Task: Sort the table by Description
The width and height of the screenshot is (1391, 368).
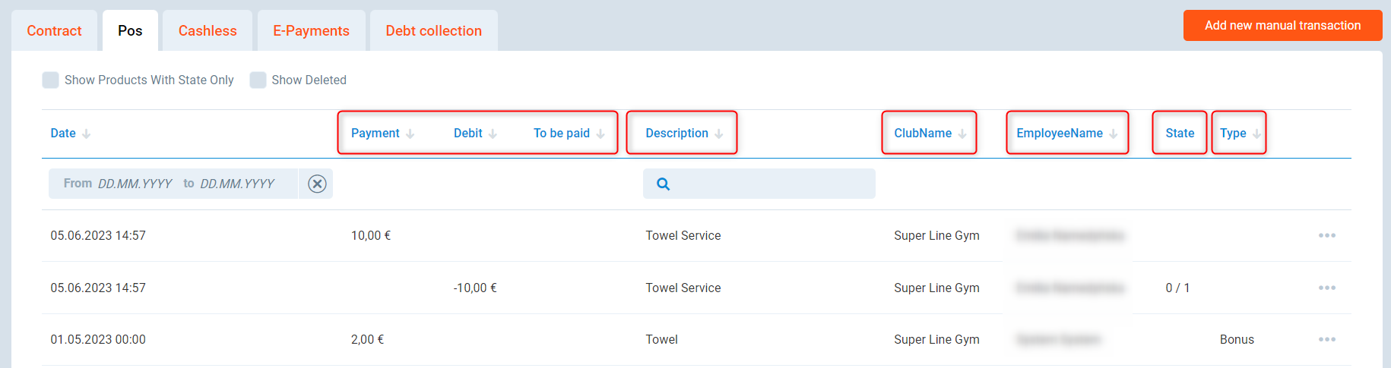Action: (x=676, y=134)
